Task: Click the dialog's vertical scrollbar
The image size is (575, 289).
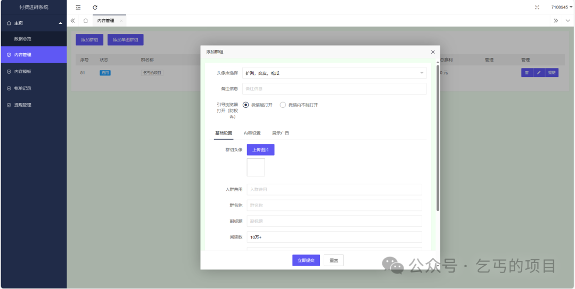Action: [438, 138]
